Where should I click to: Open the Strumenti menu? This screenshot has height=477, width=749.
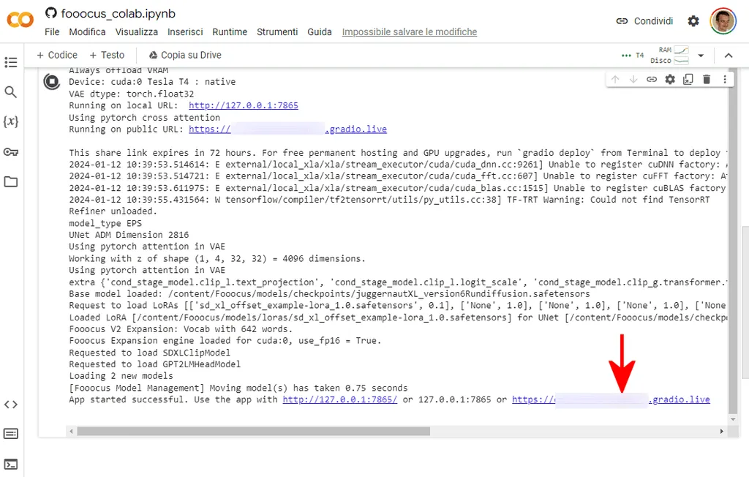[x=277, y=32]
